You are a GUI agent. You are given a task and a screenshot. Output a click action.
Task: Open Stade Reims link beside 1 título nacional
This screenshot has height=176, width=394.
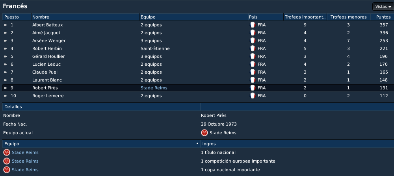[25, 152]
